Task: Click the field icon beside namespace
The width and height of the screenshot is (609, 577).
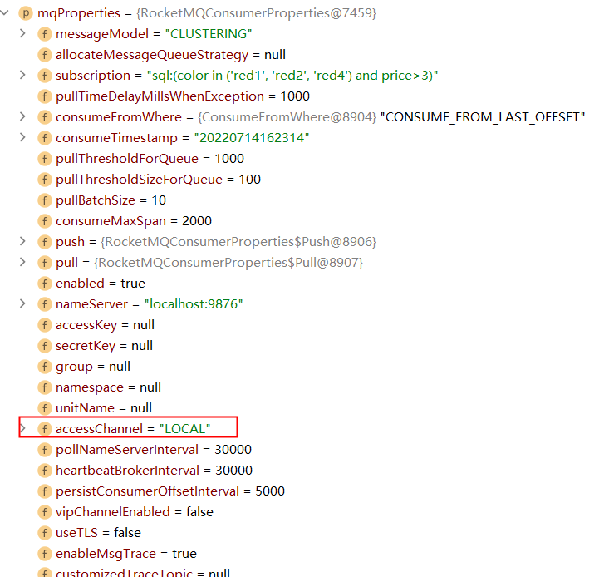Action: click(x=45, y=387)
